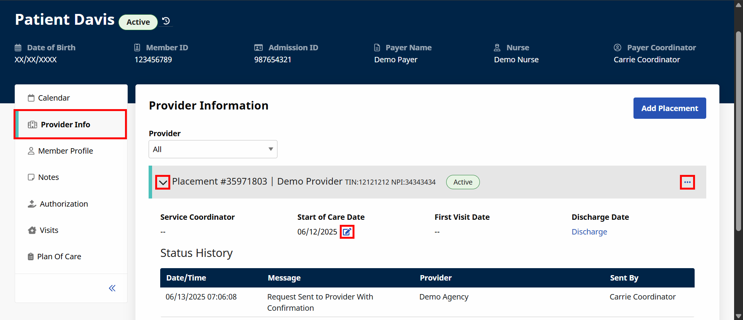This screenshot has width=743, height=320.
Task: Collapse Placement #35971803 section chevron
Action: pos(163,182)
